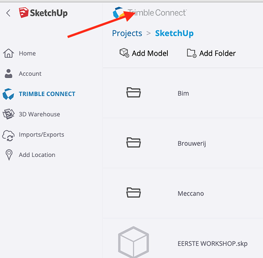Viewport: 263px width, 258px height.
Task: Select the 3D Warehouse menu label
Action: [40, 114]
